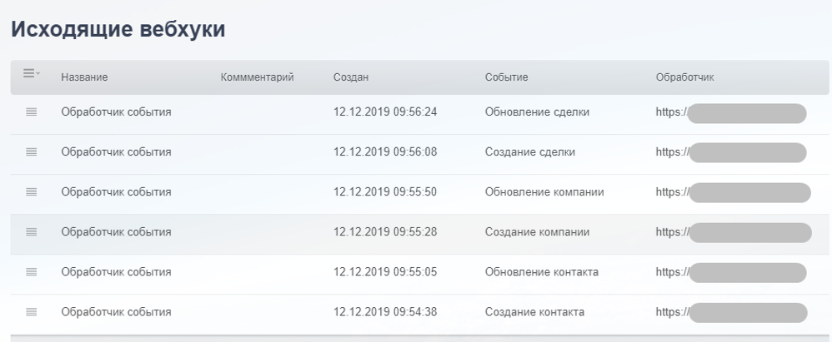Image resolution: width=832 pixels, height=342 pixels.
Task: Select the webhook created at 09:55:05
Action: tap(385, 273)
